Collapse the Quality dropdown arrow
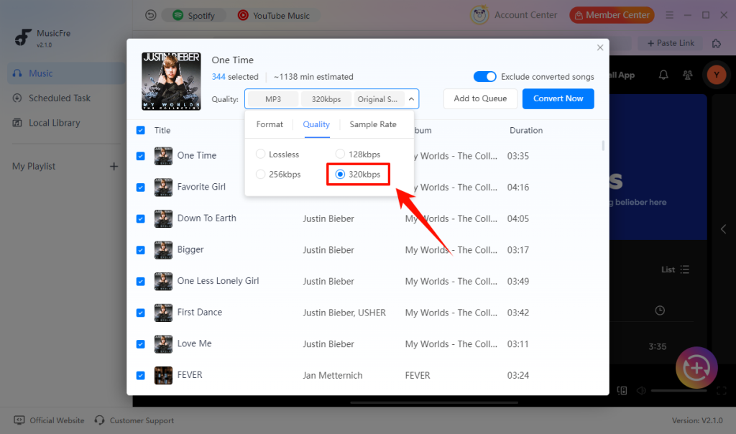The height and width of the screenshot is (434, 736). click(x=411, y=99)
